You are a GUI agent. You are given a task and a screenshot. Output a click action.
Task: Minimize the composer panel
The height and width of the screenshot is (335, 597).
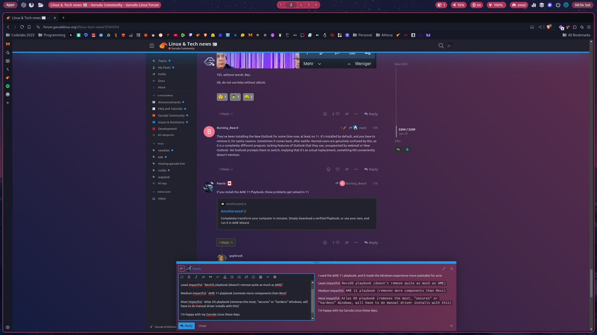pos(451,269)
